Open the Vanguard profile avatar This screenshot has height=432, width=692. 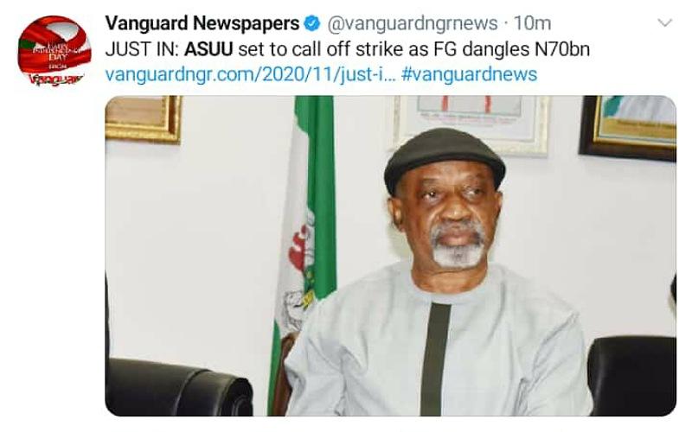tap(54, 51)
